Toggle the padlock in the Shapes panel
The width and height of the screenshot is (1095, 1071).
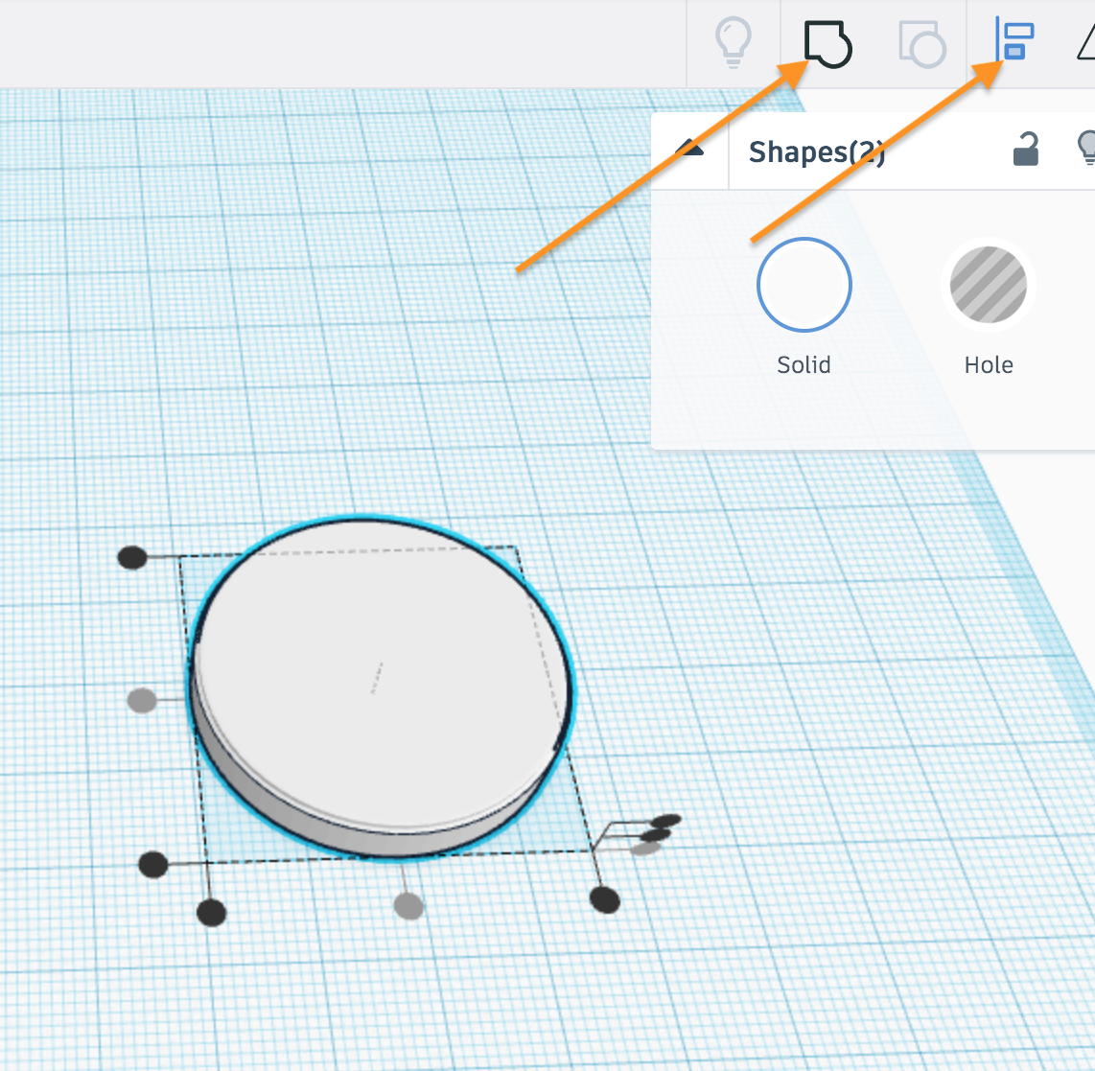coord(1024,151)
